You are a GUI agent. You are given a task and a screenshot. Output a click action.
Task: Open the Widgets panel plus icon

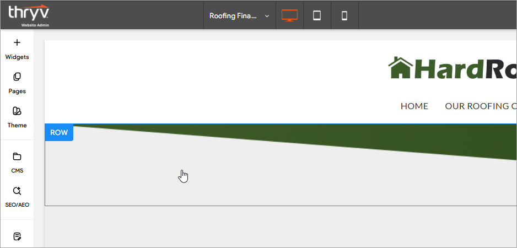(17, 43)
